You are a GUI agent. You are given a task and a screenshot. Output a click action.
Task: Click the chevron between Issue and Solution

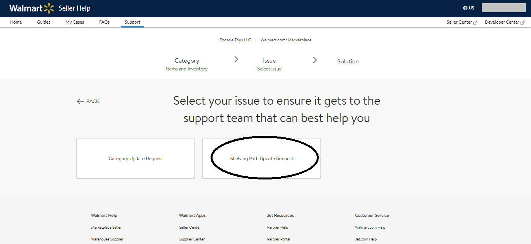(x=315, y=60)
